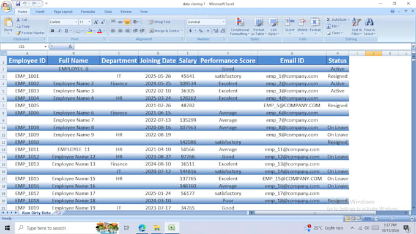Switch to the Review tab
Image resolution: width=416 pixels, height=234 pixels.
[126, 12]
